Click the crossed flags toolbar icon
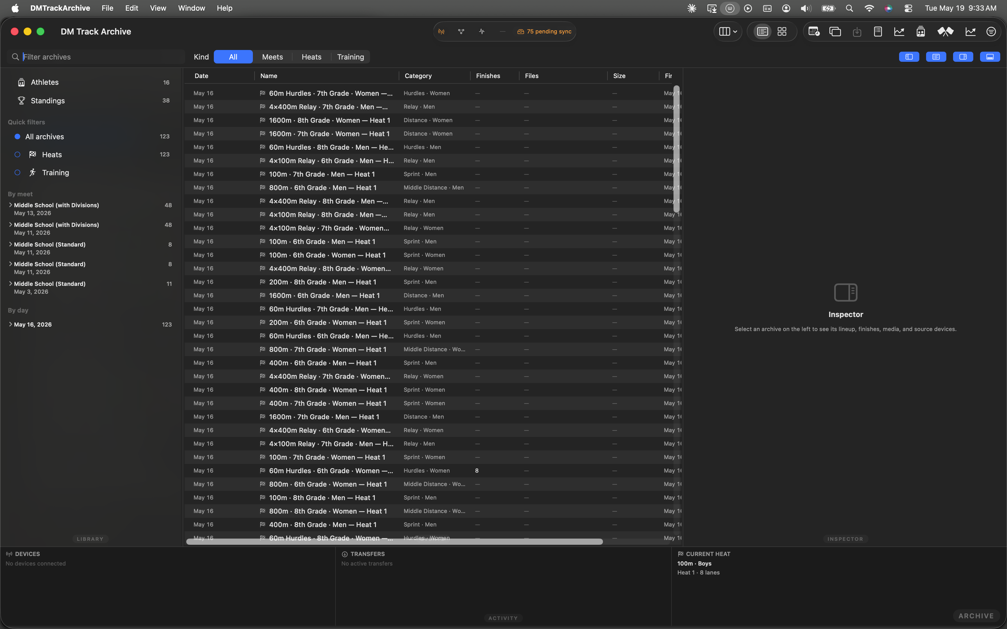Viewport: 1007px width, 629px height. coord(945,32)
